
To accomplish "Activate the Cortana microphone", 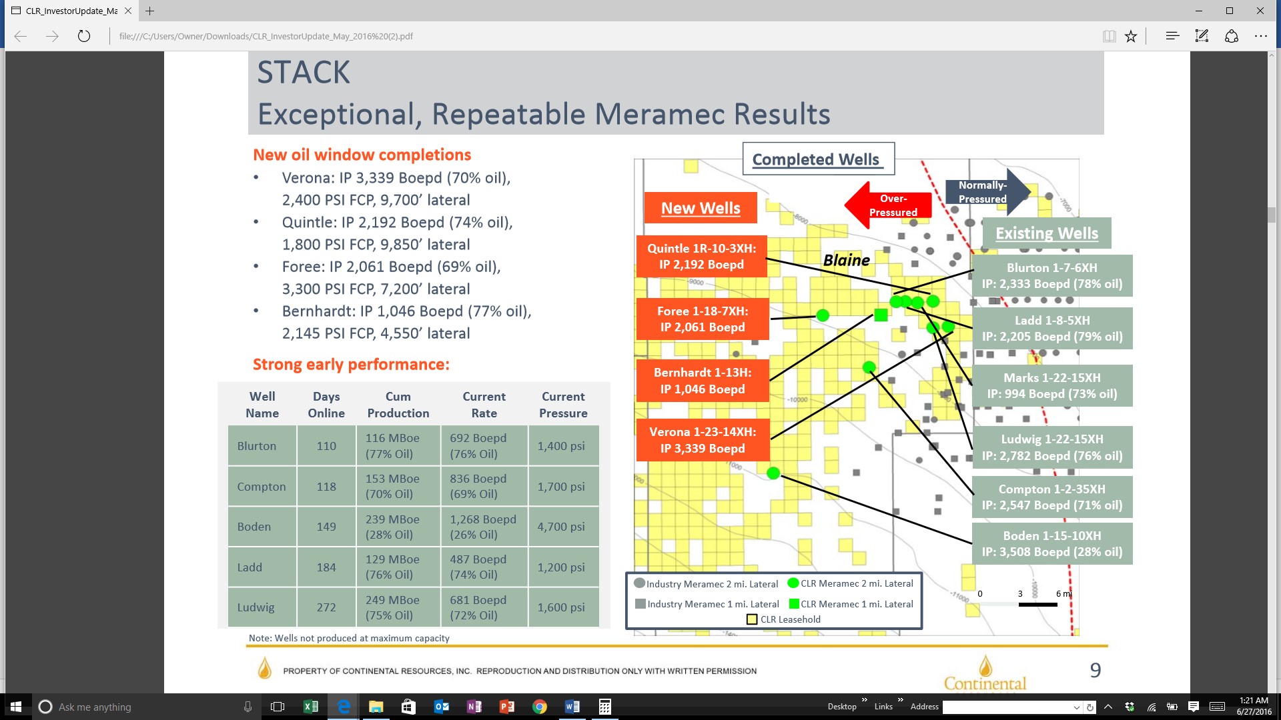I will coord(248,707).
